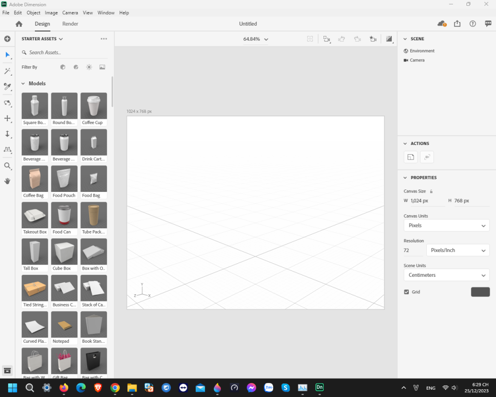Open the File menu
Viewport: 496px width, 397px height.
click(x=6, y=13)
